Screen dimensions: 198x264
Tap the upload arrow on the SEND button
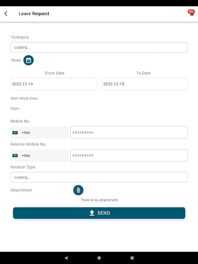click(92, 213)
